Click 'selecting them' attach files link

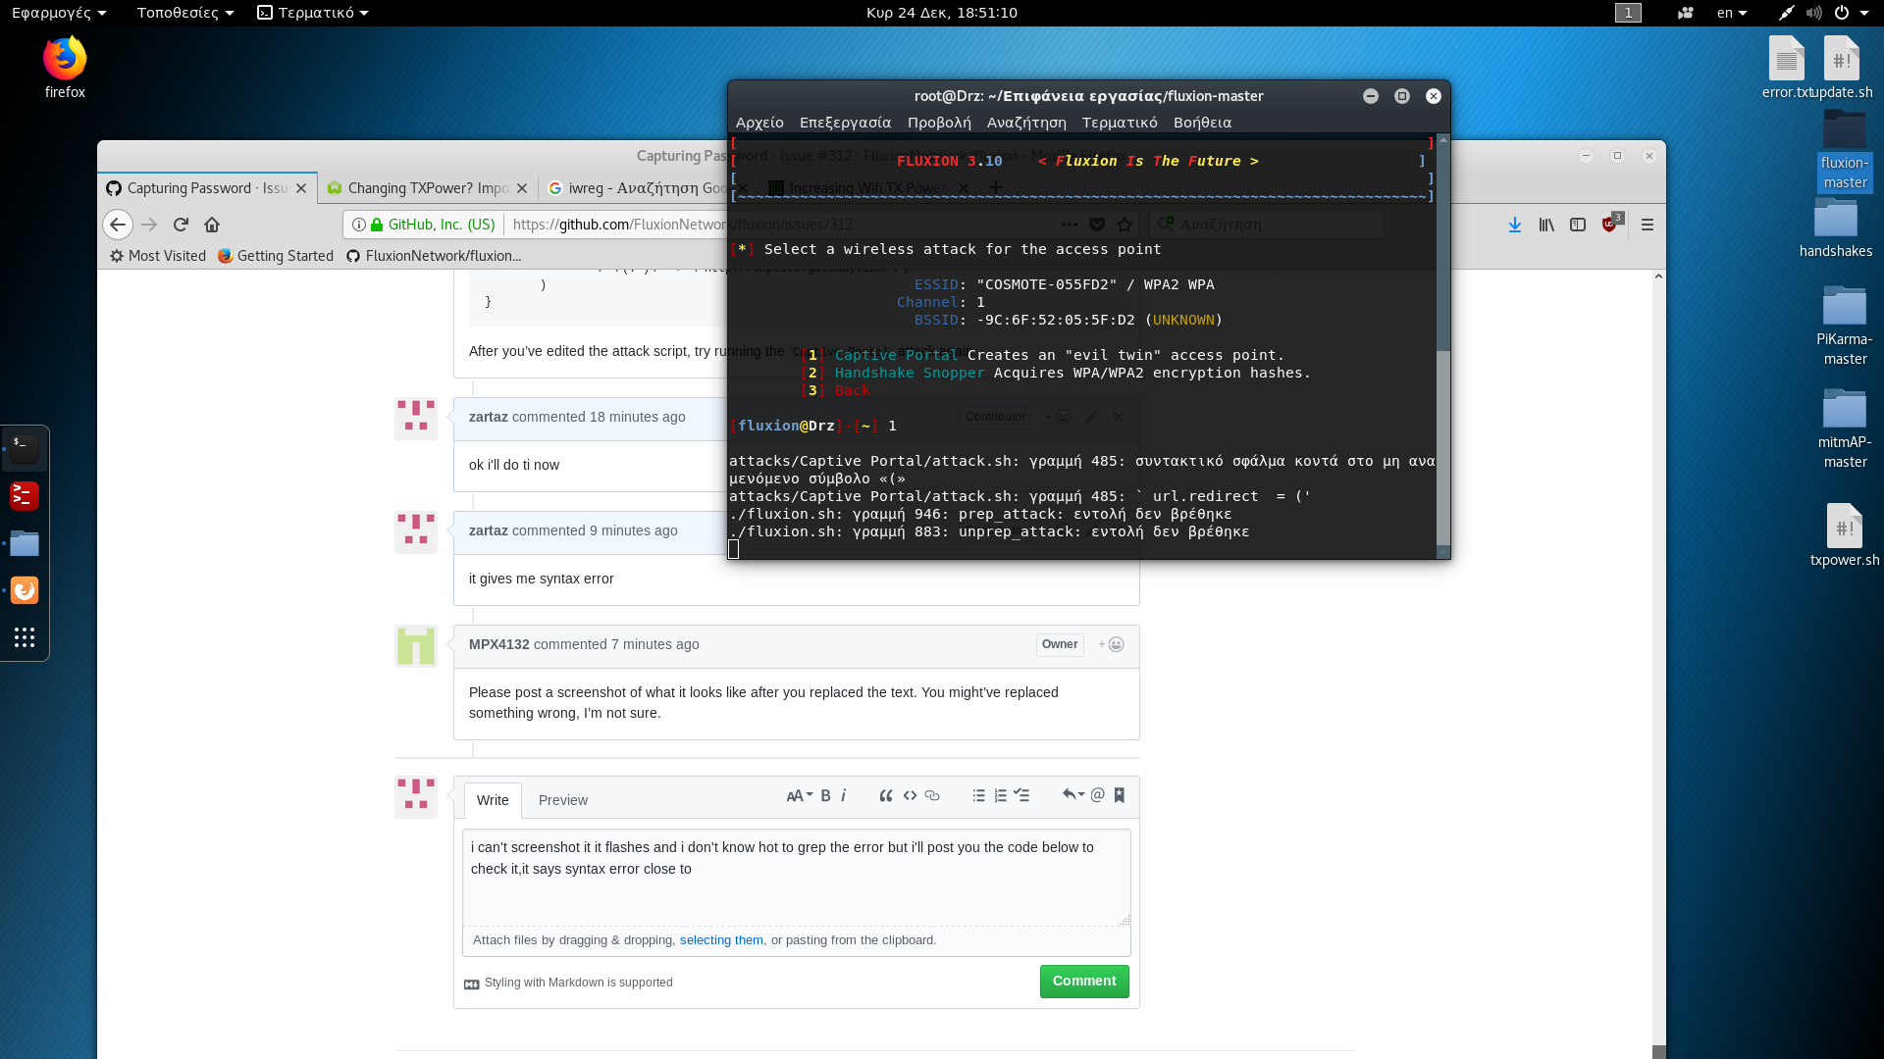click(721, 940)
